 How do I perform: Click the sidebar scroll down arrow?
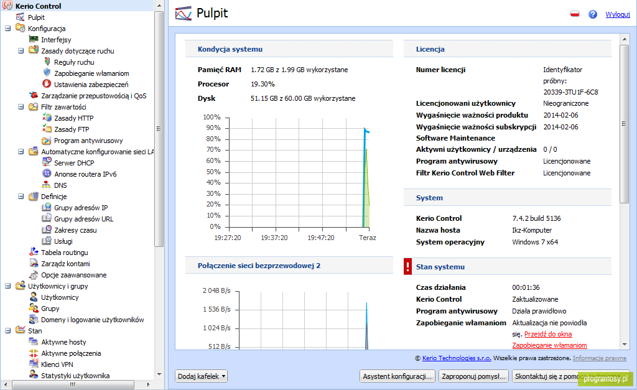point(159,374)
